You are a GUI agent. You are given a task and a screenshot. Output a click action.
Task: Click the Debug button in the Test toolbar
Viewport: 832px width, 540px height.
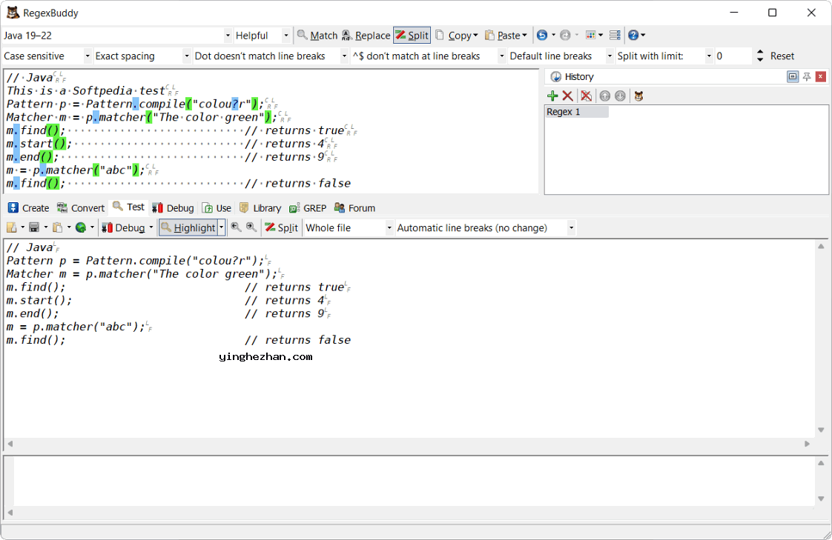pos(124,228)
